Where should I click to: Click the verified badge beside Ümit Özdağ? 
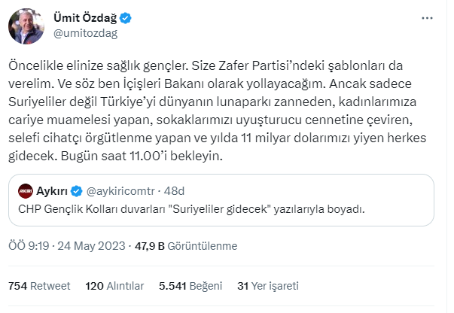point(128,19)
